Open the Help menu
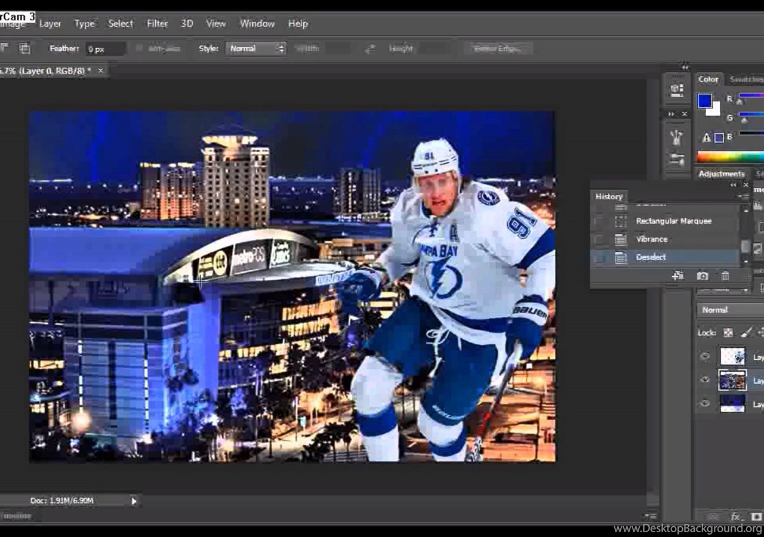This screenshot has height=537, width=764. (298, 24)
